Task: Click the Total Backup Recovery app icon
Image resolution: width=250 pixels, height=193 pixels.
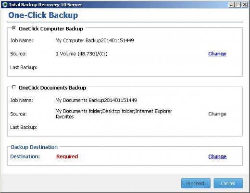Action: (5, 4)
